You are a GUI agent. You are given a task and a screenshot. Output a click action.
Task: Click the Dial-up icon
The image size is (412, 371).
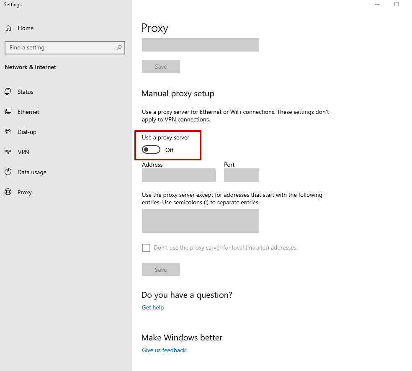(x=8, y=132)
